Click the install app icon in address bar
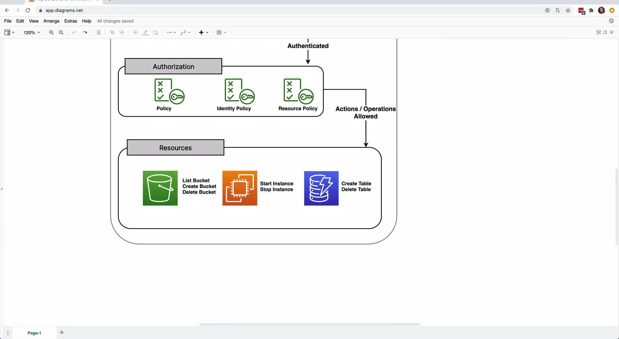The image size is (619, 339). pyautogui.click(x=547, y=10)
